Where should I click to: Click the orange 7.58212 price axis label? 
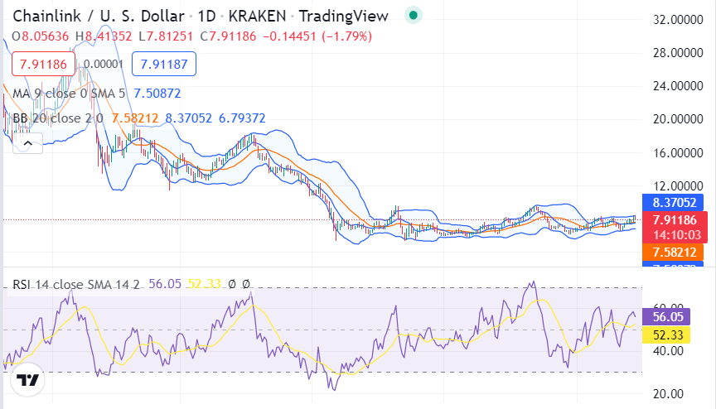(673, 253)
